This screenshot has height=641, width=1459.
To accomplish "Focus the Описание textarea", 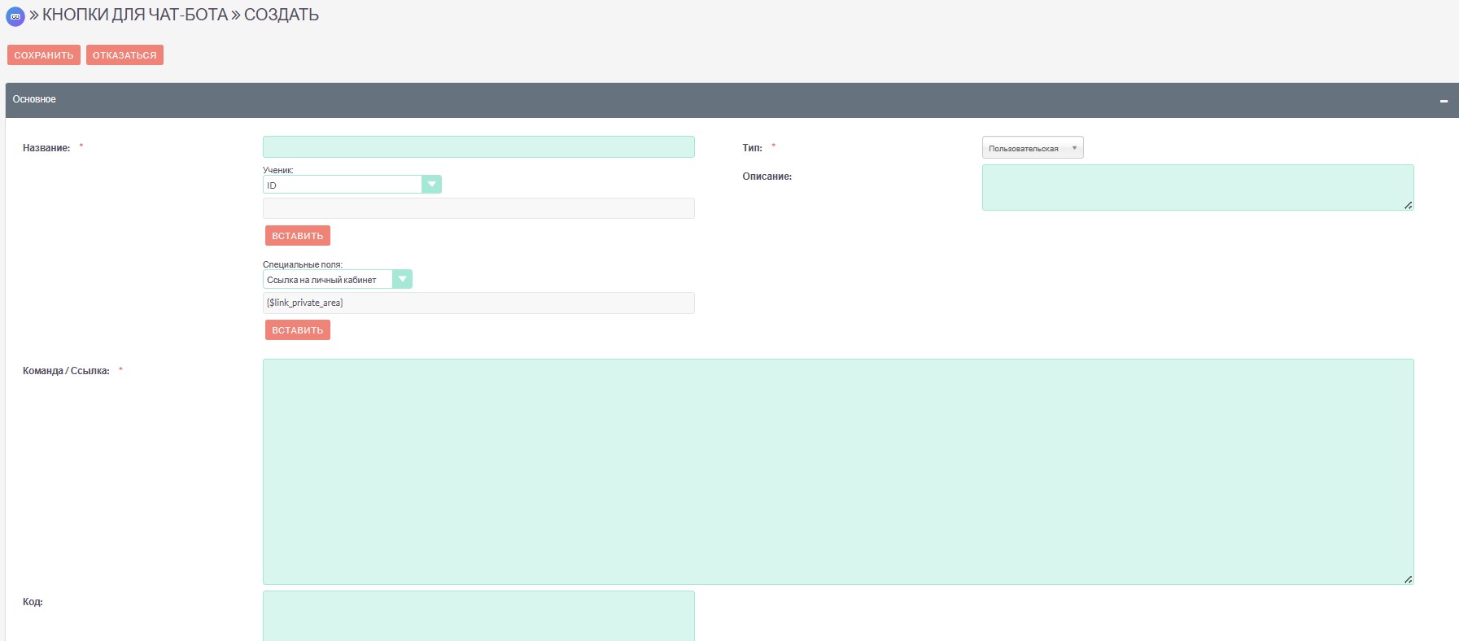I will pos(1196,187).
